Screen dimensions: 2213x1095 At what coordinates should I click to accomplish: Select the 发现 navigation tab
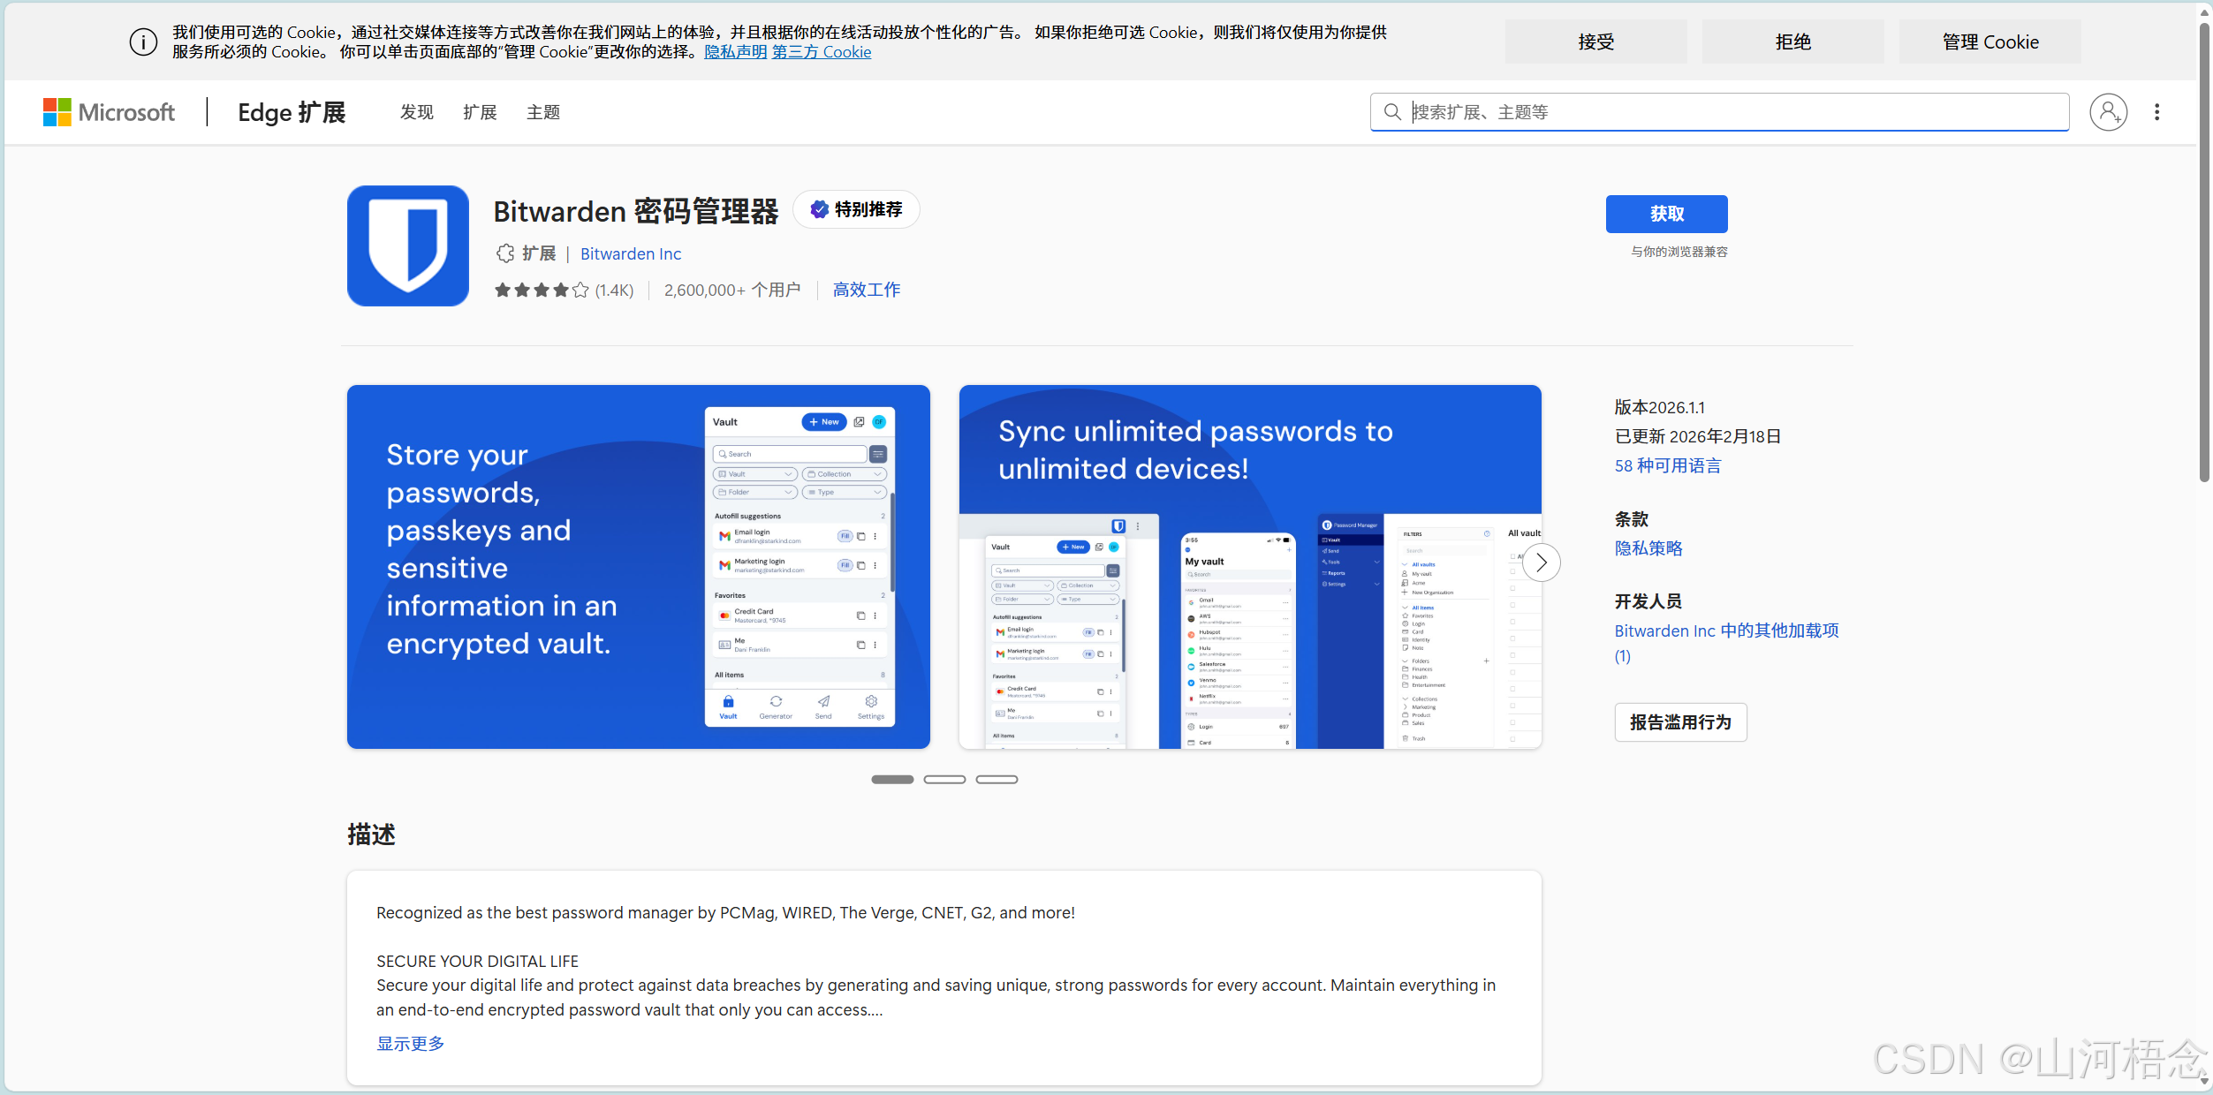(x=416, y=112)
